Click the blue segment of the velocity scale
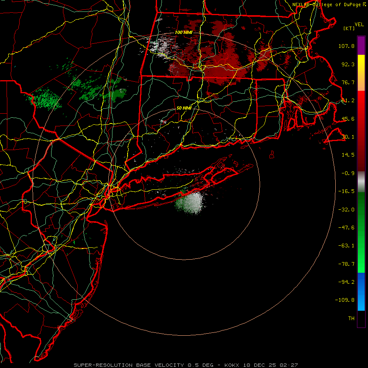Viewport: 368px width, 368px height. pos(361,292)
